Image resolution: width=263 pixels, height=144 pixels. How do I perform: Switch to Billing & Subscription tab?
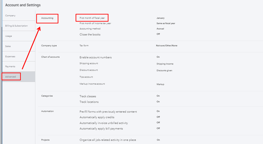click(x=16, y=26)
